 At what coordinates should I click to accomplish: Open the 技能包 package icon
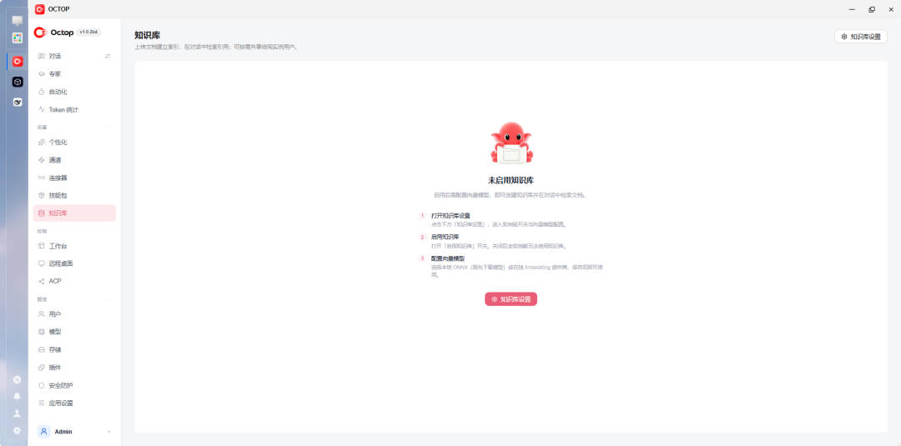pos(42,196)
